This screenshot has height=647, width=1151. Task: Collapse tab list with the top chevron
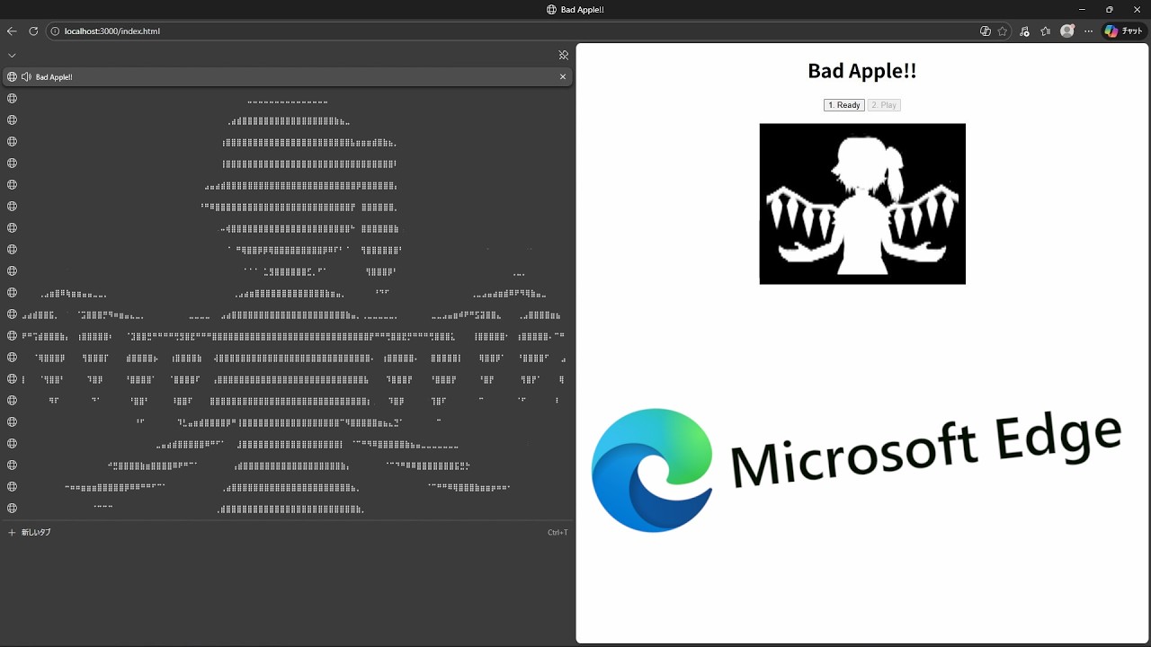(12, 55)
